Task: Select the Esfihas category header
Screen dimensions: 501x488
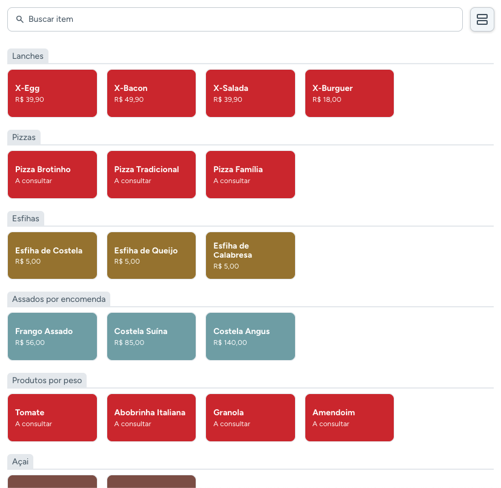Action: (26, 218)
